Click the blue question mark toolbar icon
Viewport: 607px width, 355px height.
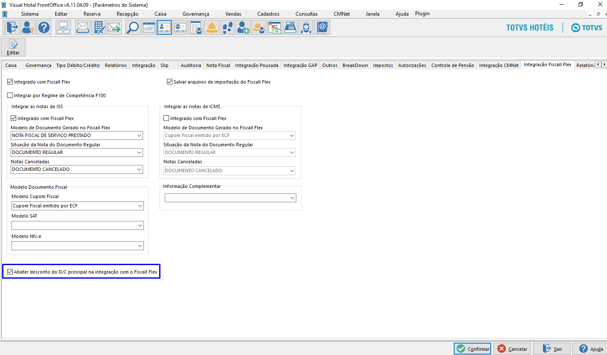tap(44, 28)
